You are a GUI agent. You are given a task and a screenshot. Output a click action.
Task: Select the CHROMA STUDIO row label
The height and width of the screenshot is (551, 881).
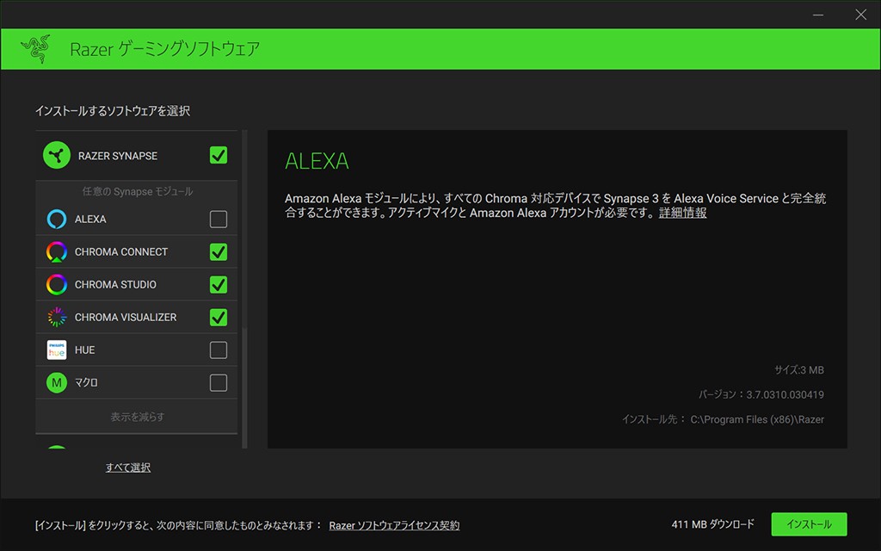tap(116, 284)
